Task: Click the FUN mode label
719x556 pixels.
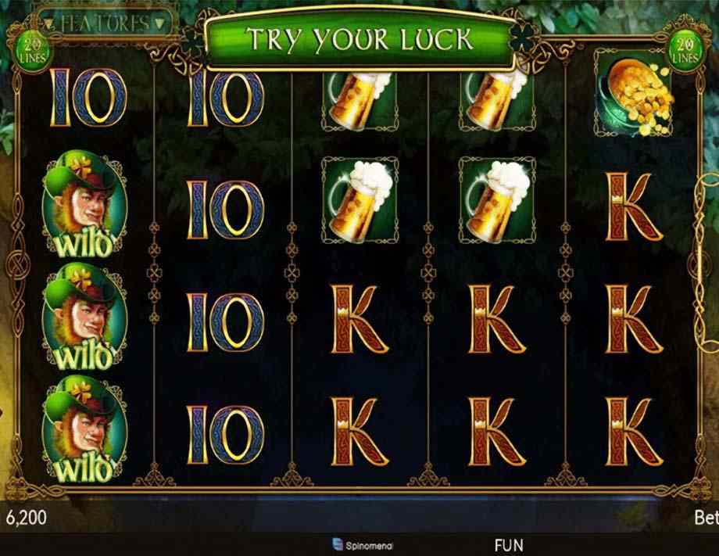Action: [509, 545]
